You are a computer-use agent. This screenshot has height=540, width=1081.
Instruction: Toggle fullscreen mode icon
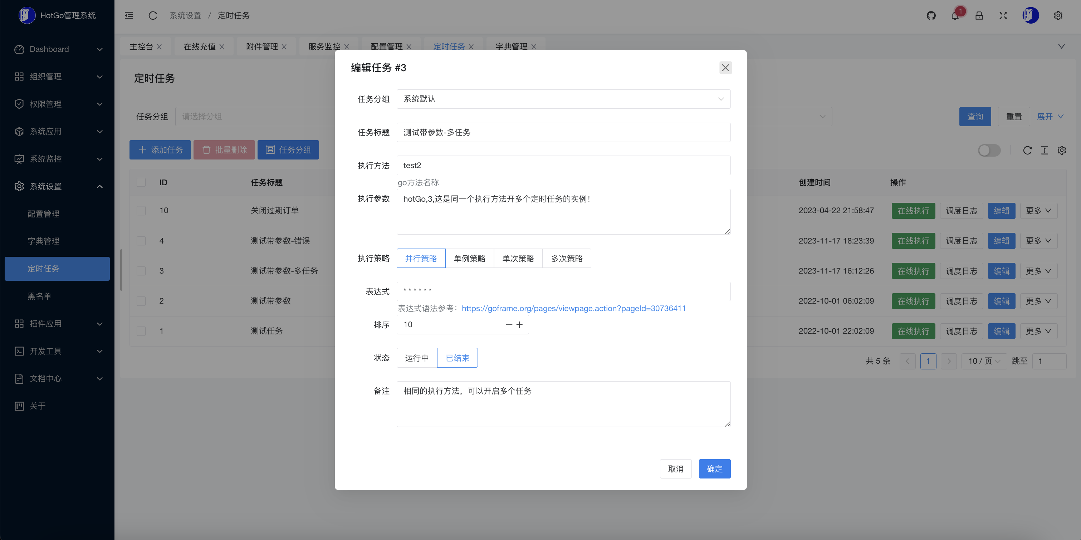(1003, 15)
